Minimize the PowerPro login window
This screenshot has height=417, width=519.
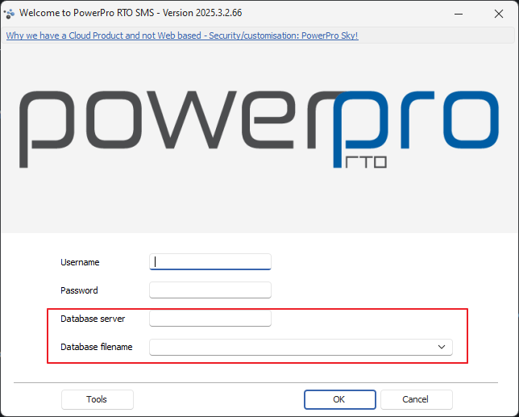tap(459, 14)
